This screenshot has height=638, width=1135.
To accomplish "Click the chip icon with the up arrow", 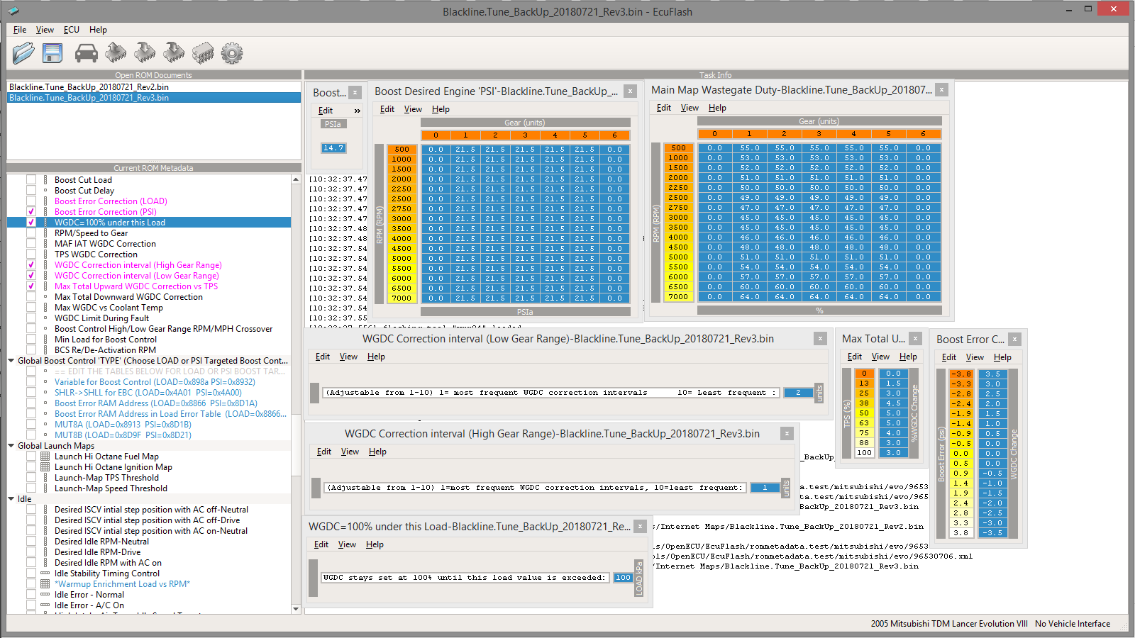I will point(116,53).
